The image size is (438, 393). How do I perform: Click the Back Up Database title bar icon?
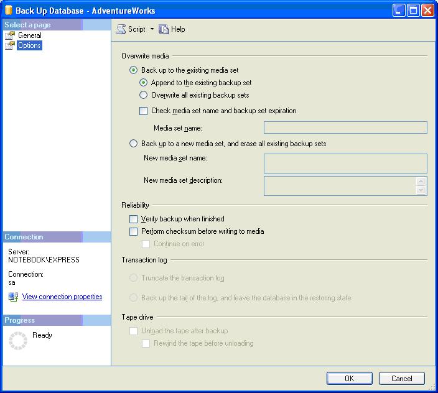point(8,11)
